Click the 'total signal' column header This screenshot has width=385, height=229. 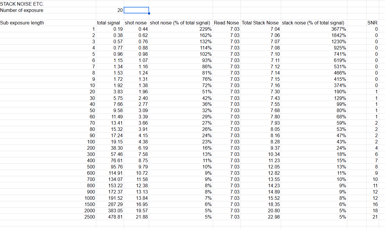(x=109, y=23)
